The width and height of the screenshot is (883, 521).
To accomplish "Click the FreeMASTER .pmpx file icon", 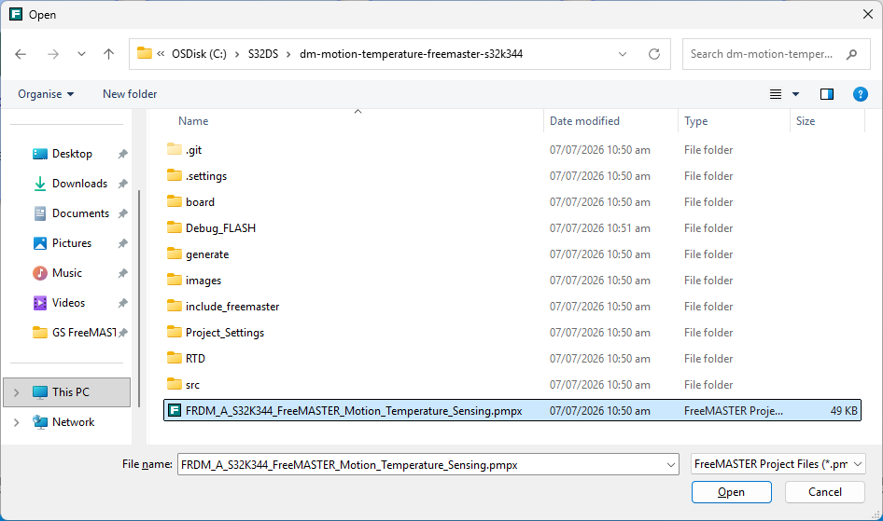I will 175,410.
